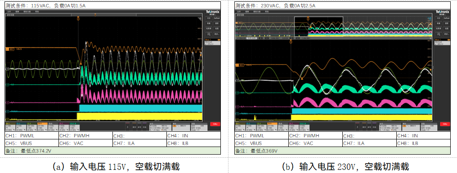Screen dimensions: 457x173
Task: Open 辅助功能 menu in right 230VAC scope
Action: 257,11
